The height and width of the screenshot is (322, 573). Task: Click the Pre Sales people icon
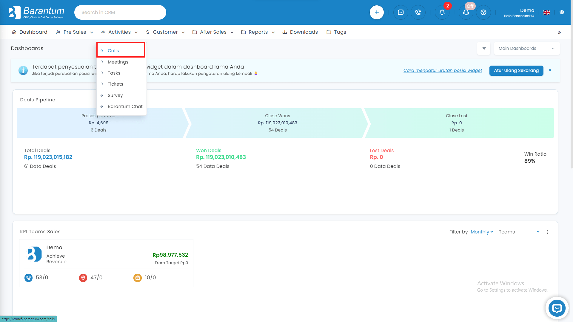[58, 32]
